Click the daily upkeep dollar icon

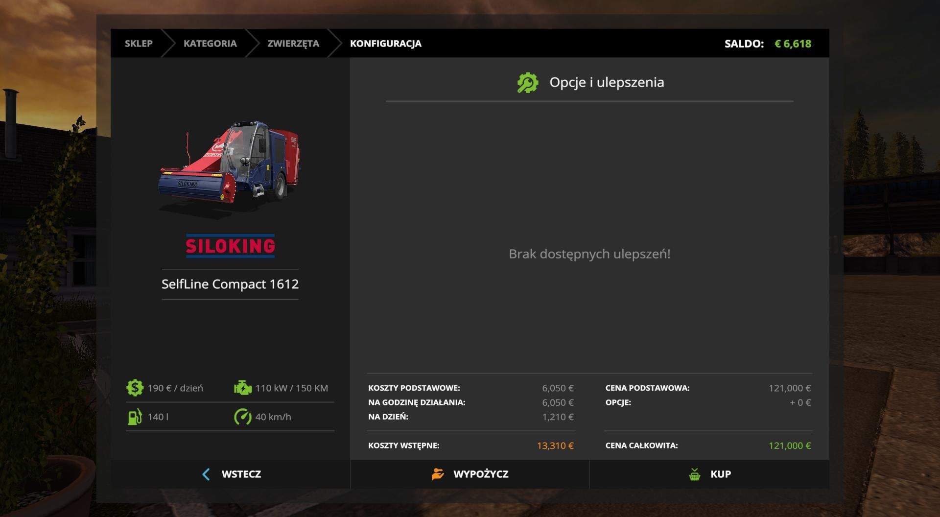[135, 388]
